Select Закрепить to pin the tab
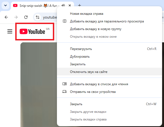The height and width of the screenshot is (127, 164). pos(110,64)
